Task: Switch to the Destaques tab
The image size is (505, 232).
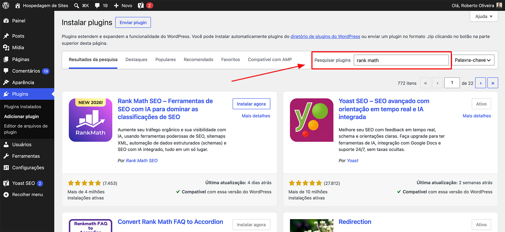Action: (136, 60)
